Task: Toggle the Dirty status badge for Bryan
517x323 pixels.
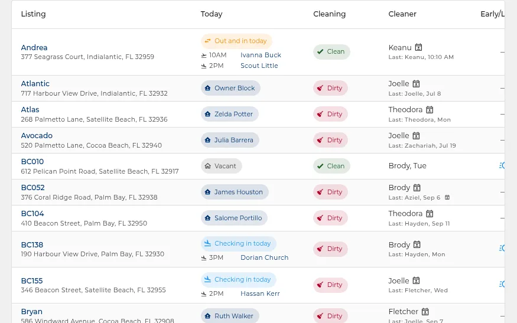Action: [x=330, y=316]
